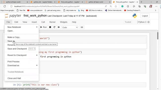
Task: Switch to the third tab first_work_python
Action: coord(70,2)
